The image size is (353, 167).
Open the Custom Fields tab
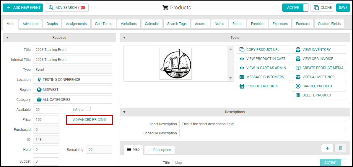click(x=329, y=24)
